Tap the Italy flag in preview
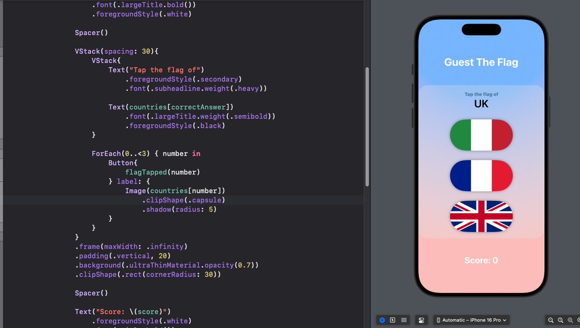 pos(481,135)
